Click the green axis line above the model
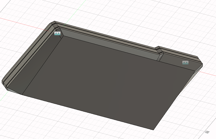Screen dimensions: 216x139 point(79,7)
